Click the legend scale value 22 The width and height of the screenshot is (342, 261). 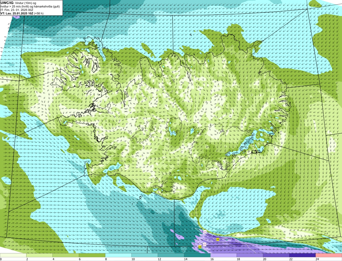(291, 259)
